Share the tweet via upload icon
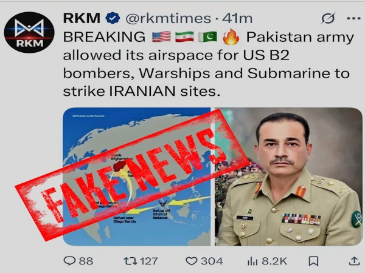 [354, 261]
